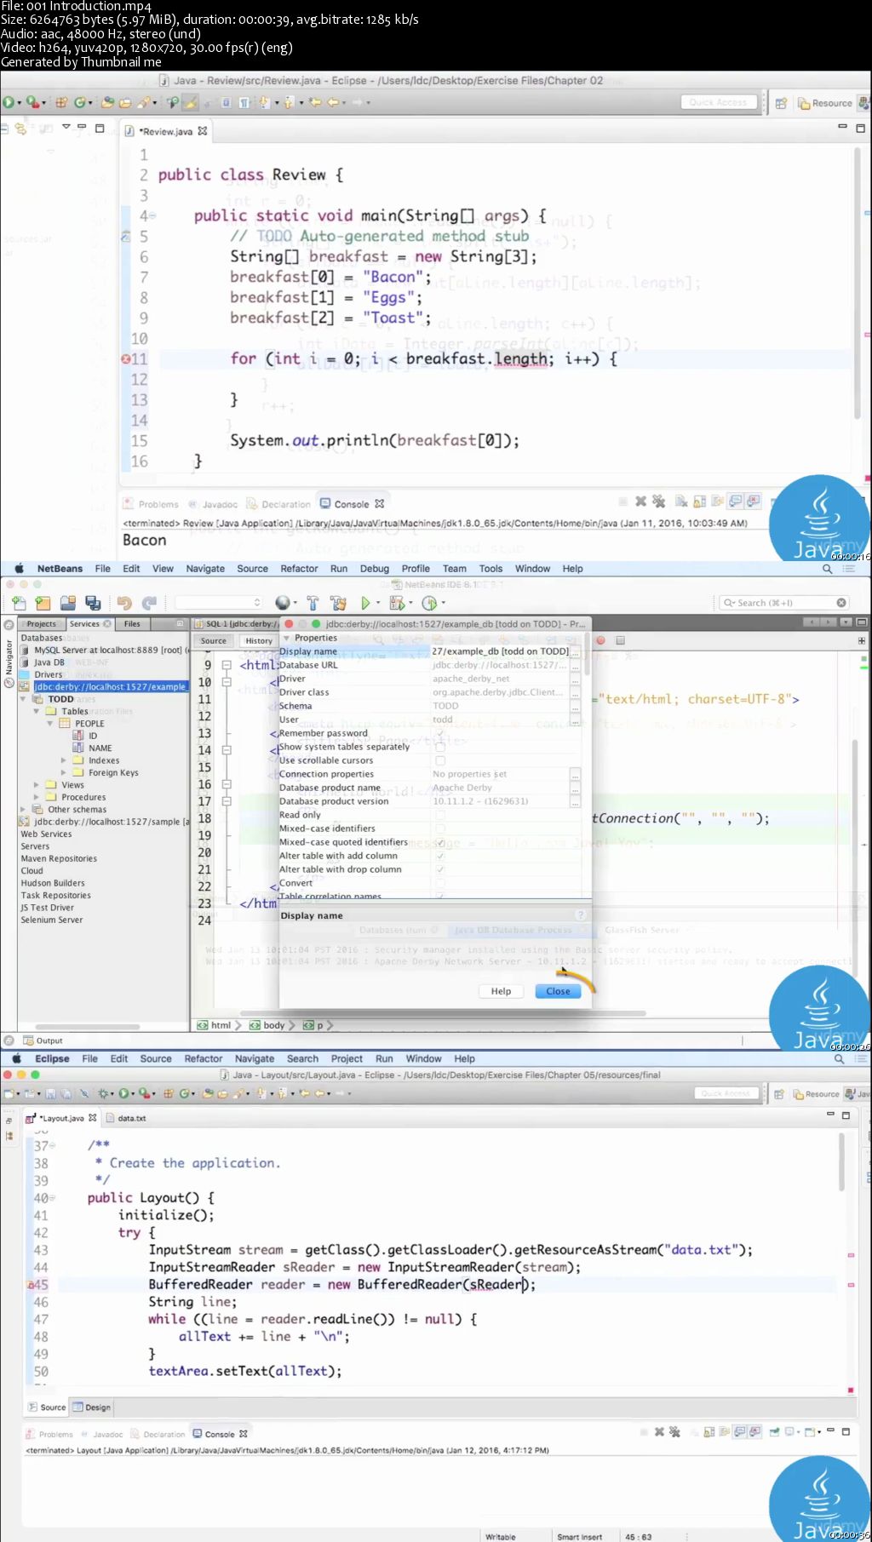Viewport: 872px width, 1542px height.
Task: Open Refactor menu in NetBeans
Action: [x=299, y=569]
